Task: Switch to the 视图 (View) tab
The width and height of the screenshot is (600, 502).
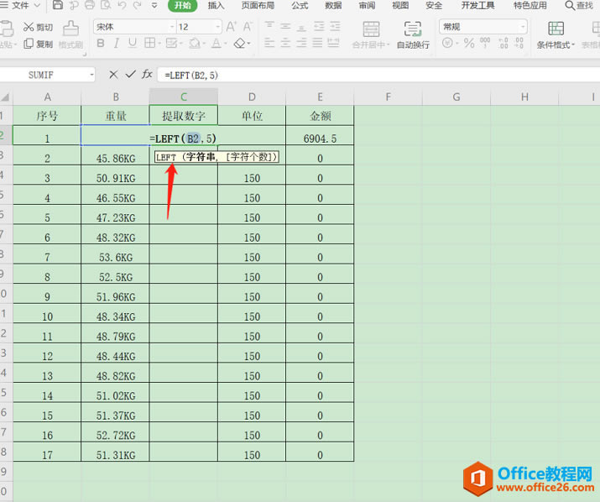Action: [x=400, y=5]
